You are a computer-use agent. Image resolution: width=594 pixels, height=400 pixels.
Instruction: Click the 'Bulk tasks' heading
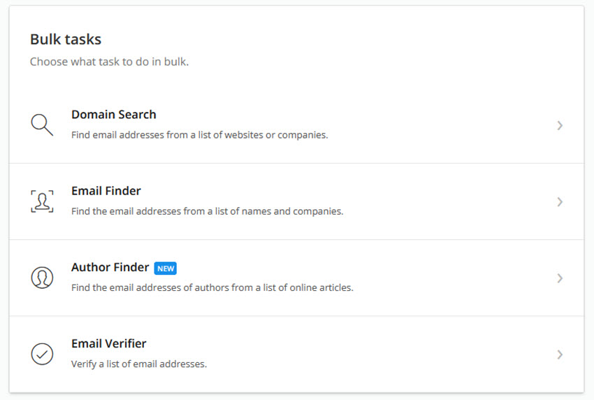66,39
